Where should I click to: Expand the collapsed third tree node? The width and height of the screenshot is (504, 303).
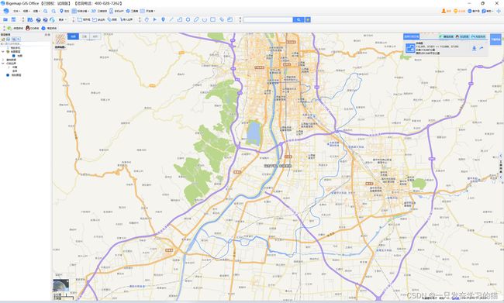(3, 60)
